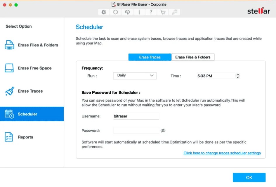Switch to the Erase Traces tab

pos(150,57)
